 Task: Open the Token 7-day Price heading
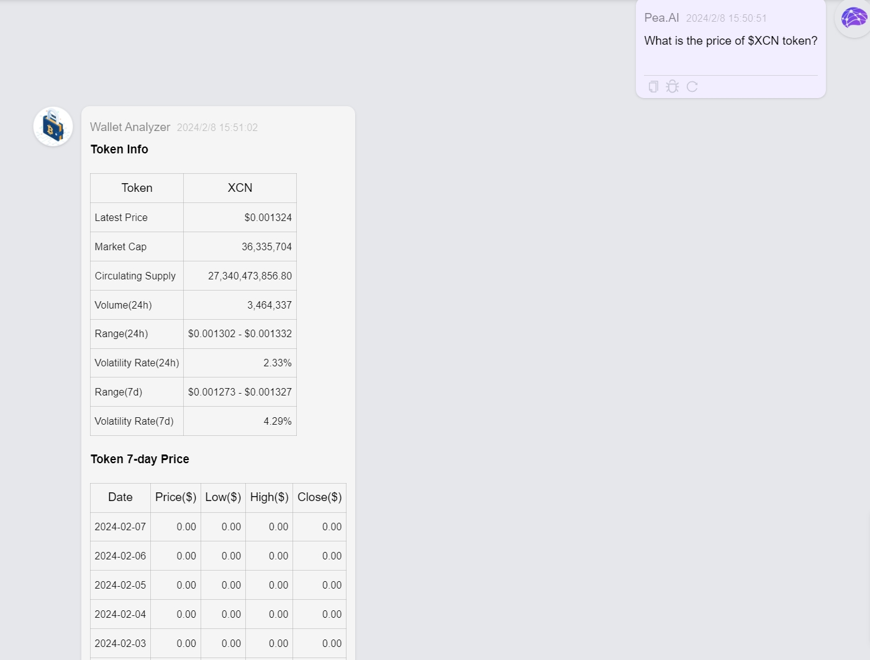(140, 459)
